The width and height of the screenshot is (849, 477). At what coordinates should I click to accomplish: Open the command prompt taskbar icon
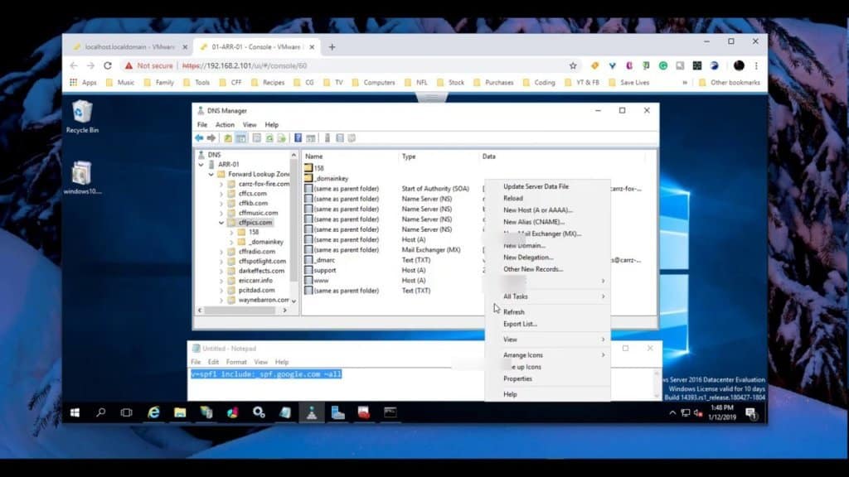(390, 412)
